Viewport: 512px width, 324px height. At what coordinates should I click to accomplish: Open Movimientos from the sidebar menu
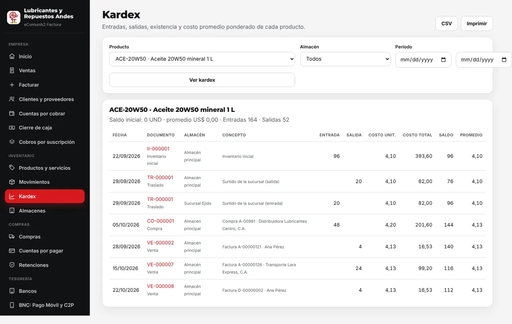click(x=45, y=182)
